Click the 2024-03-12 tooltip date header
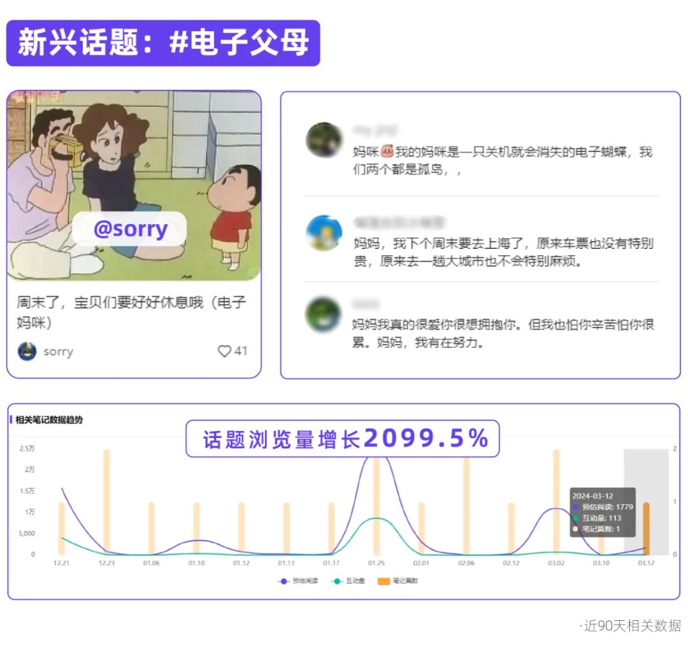This screenshot has width=688, height=645. 593,496
